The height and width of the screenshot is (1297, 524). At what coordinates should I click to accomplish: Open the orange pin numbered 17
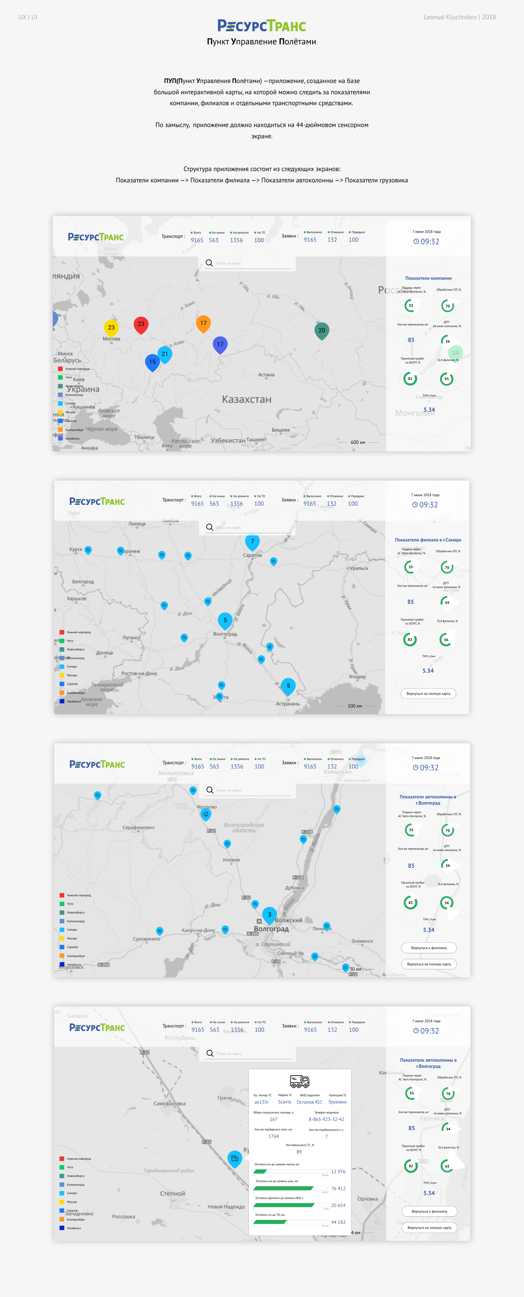pyautogui.click(x=203, y=323)
